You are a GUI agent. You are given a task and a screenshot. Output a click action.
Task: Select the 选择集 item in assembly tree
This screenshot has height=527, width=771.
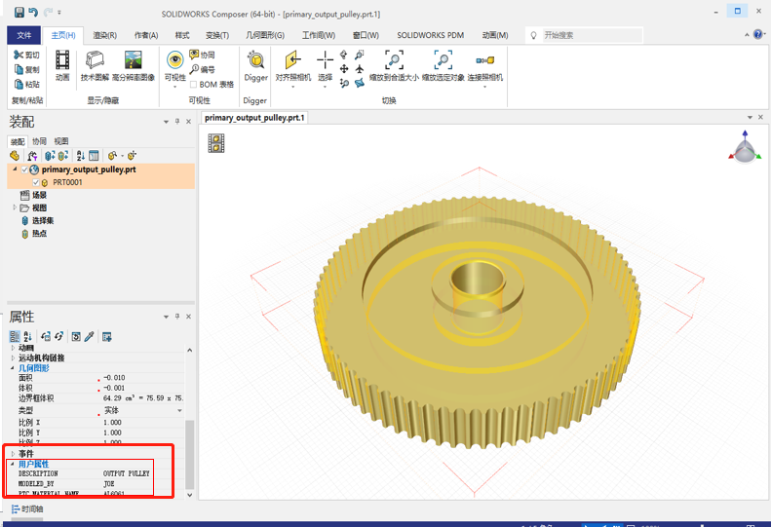pyautogui.click(x=37, y=221)
